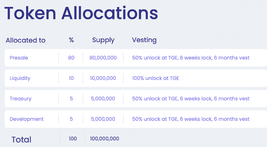Click the Total label
267x147 pixels.
pos(21,139)
